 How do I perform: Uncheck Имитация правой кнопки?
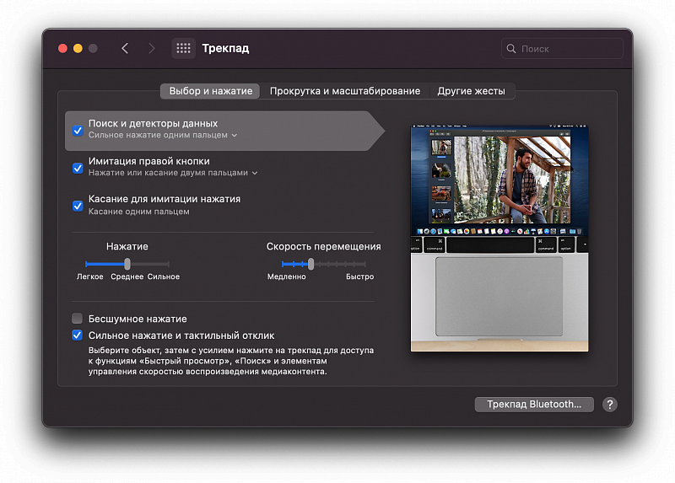click(78, 168)
